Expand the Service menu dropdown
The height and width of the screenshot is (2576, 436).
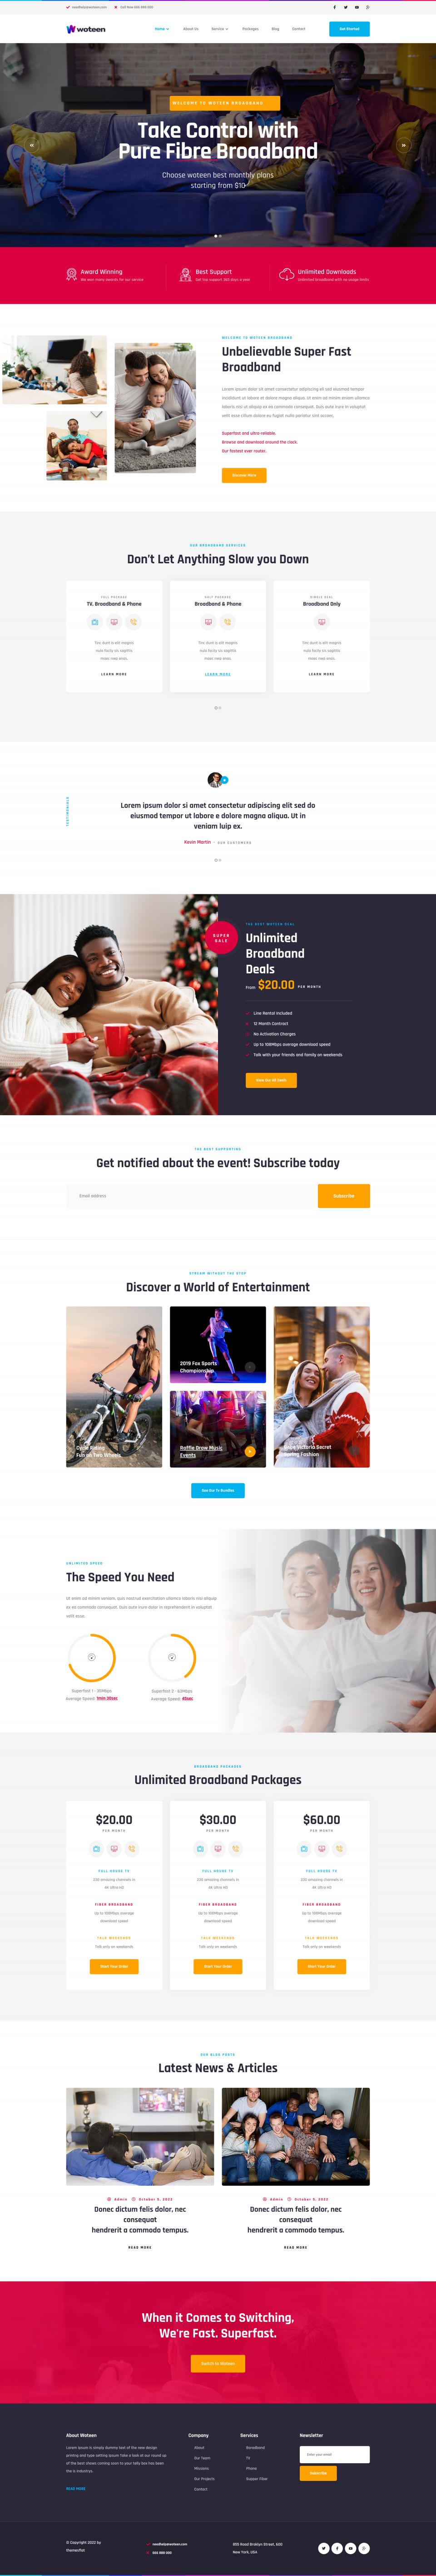pos(220,29)
